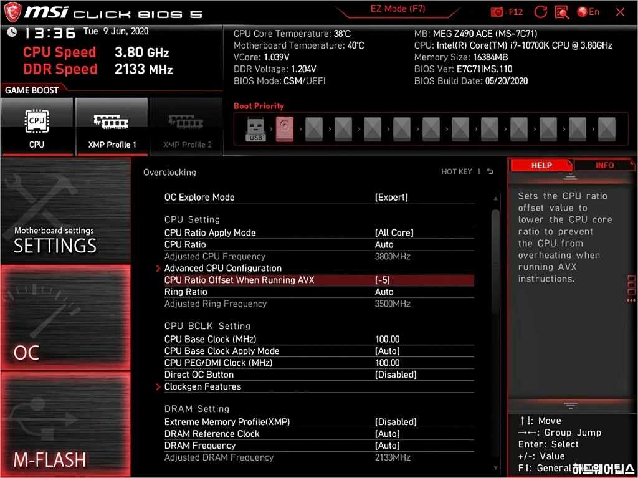Change CPU Ratio Apply Mode [All Core]
This screenshot has width=638, height=478.
point(394,233)
